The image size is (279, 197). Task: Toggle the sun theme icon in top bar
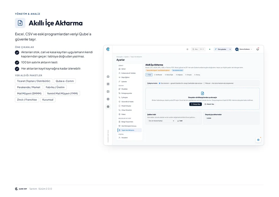coord(187,49)
